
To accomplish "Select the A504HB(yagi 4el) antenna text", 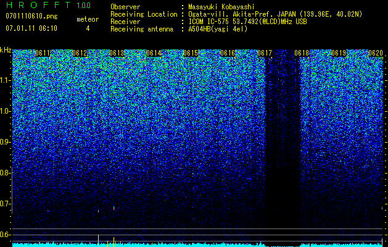I will coord(218,29).
